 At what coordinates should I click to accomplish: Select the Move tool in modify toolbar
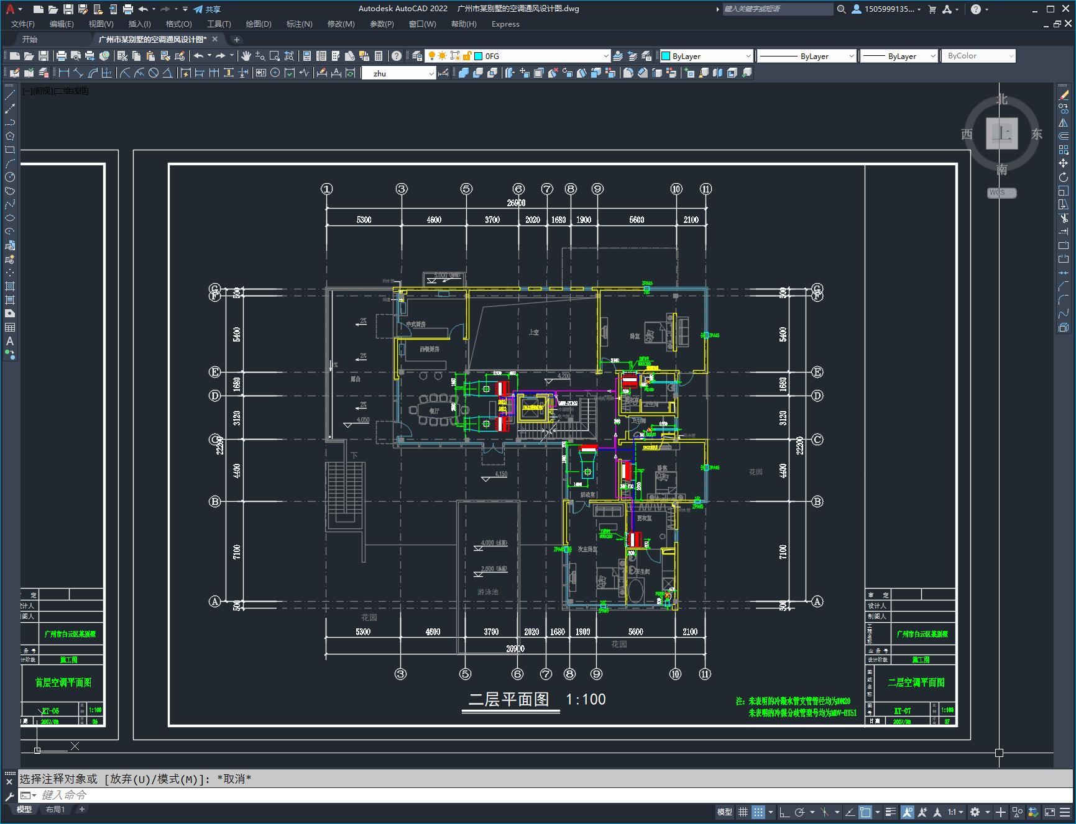(1064, 163)
